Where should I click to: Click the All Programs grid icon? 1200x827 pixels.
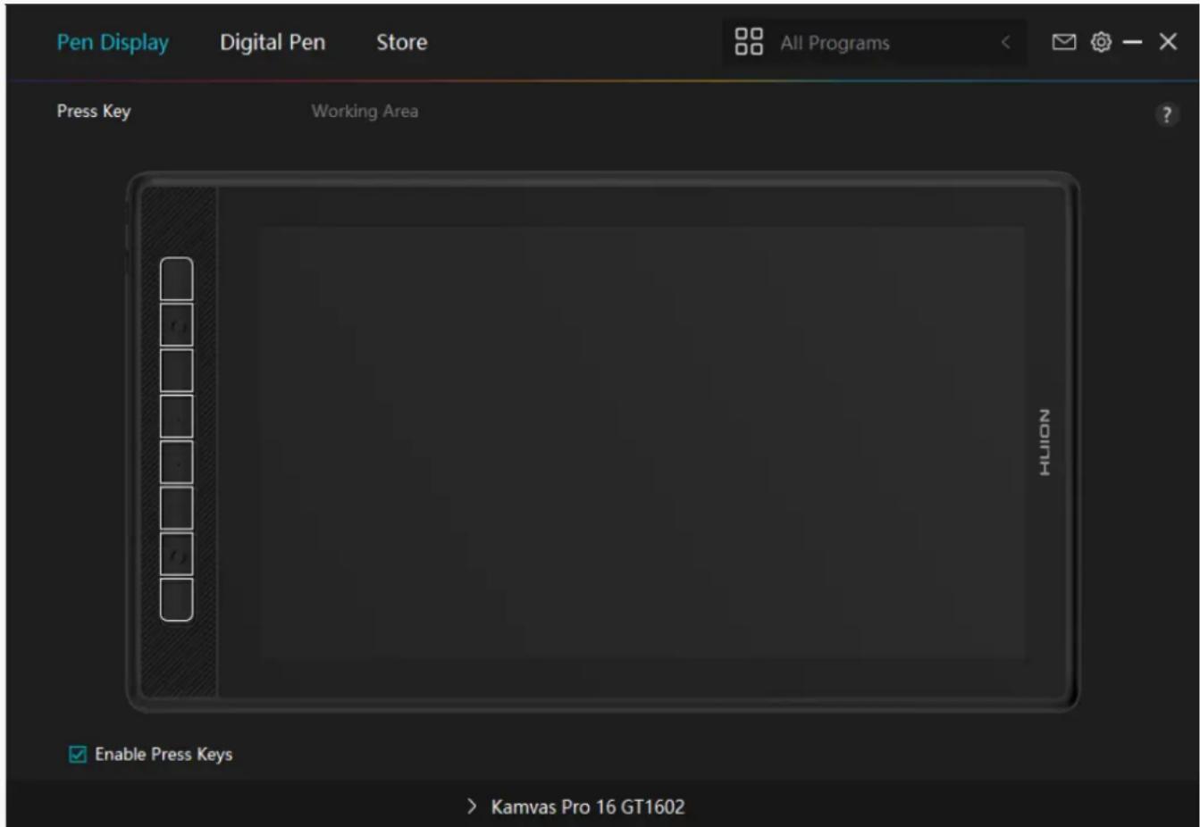coord(749,41)
